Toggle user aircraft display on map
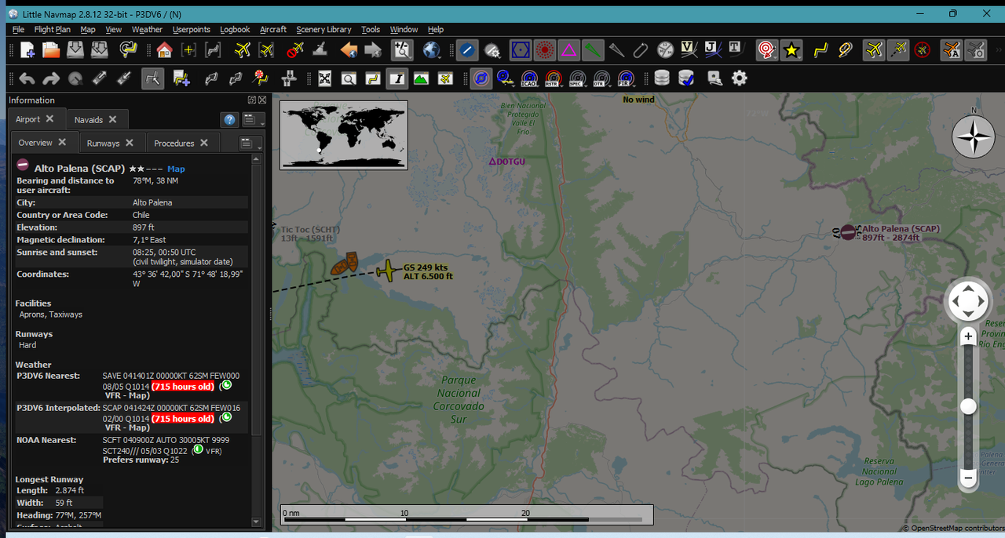Image resolution: width=1005 pixels, height=538 pixels. point(874,51)
